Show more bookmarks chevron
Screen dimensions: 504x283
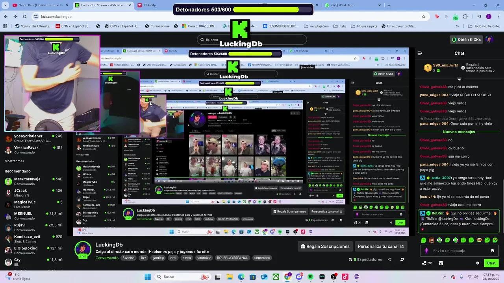457,26
